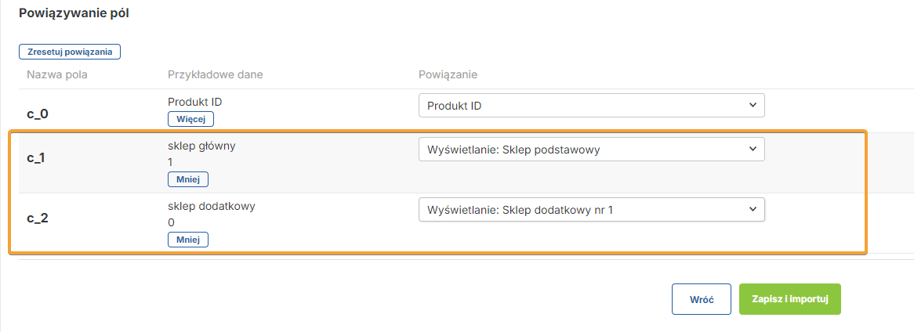914x332 pixels.
Task: Select the c_0 field name
Action: [38, 114]
